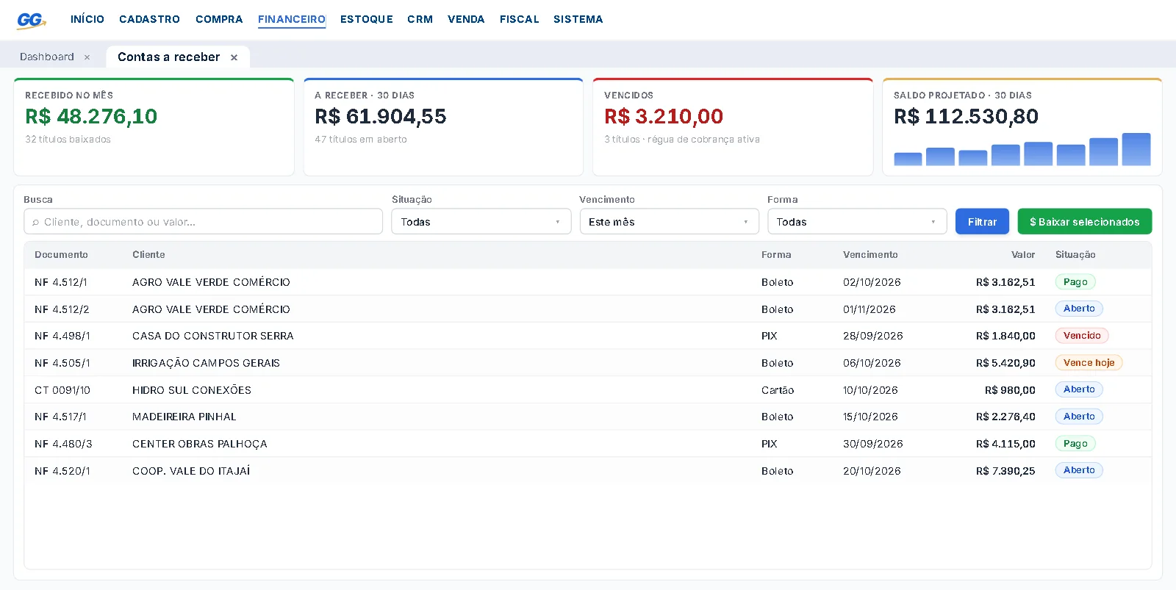Image resolution: width=1176 pixels, height=590 pixels.
Task: Click the Vencidos R$ 3.210,00 total
Action: click(x=664, y=116)
